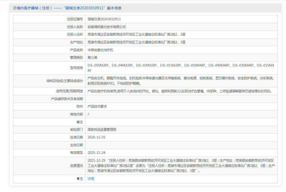
Task: Click the document icon in the page header
Action: click(15, 8)
